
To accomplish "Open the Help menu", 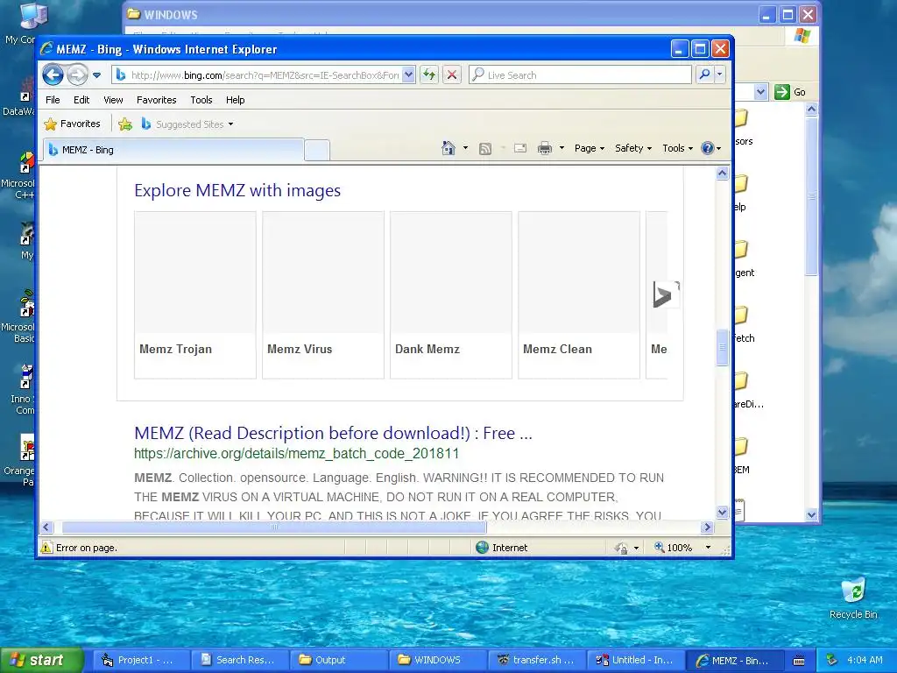I will pyautogui.click(x=235, y=100).
